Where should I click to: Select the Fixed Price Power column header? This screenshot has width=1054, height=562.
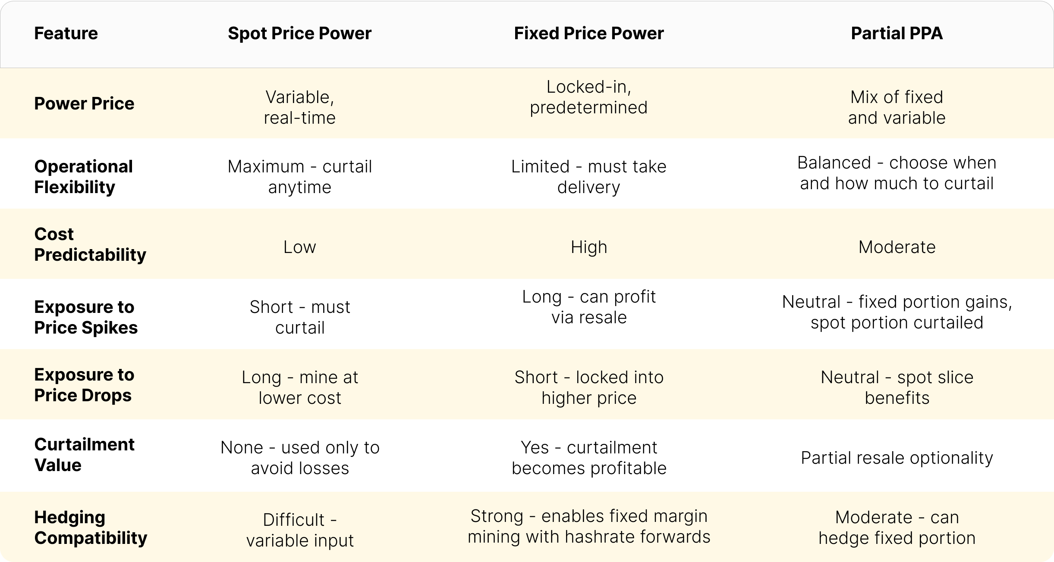(589, 34)
